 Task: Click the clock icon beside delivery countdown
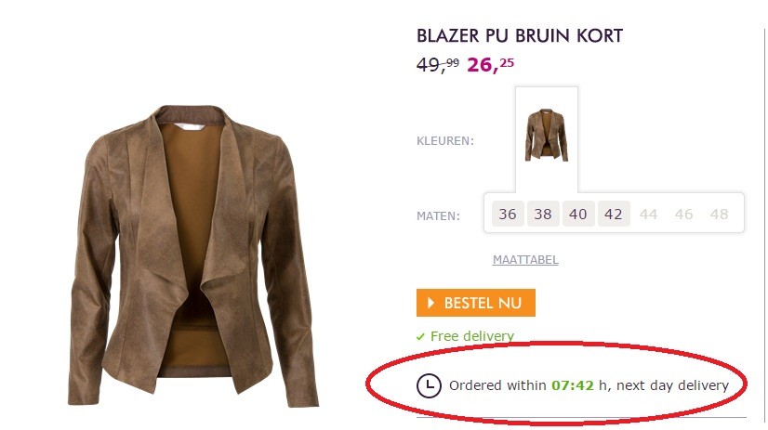(429, 384)
